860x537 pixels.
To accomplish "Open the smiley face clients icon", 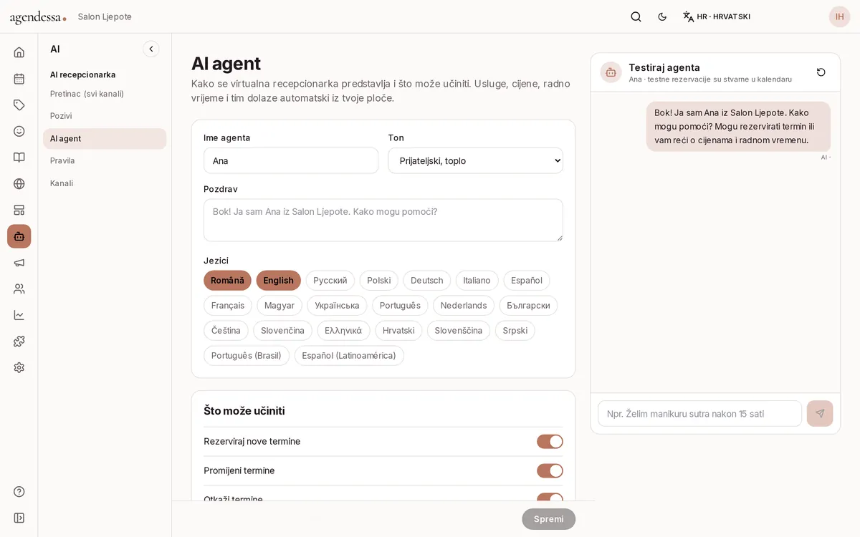I will [x=19, y=131].
